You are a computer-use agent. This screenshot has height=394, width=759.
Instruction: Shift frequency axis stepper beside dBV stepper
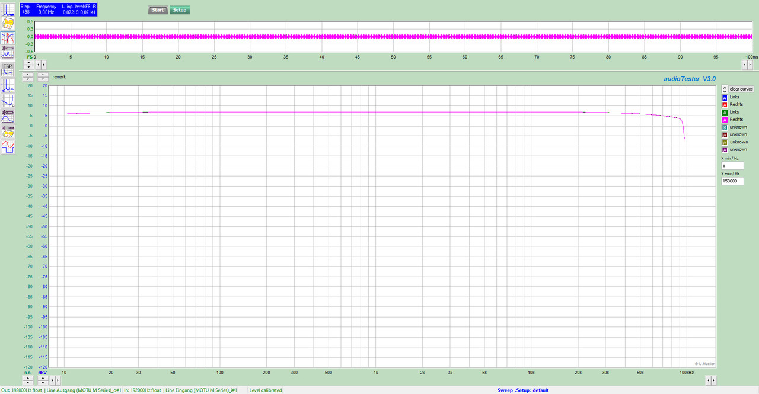[x=55, y=380]
